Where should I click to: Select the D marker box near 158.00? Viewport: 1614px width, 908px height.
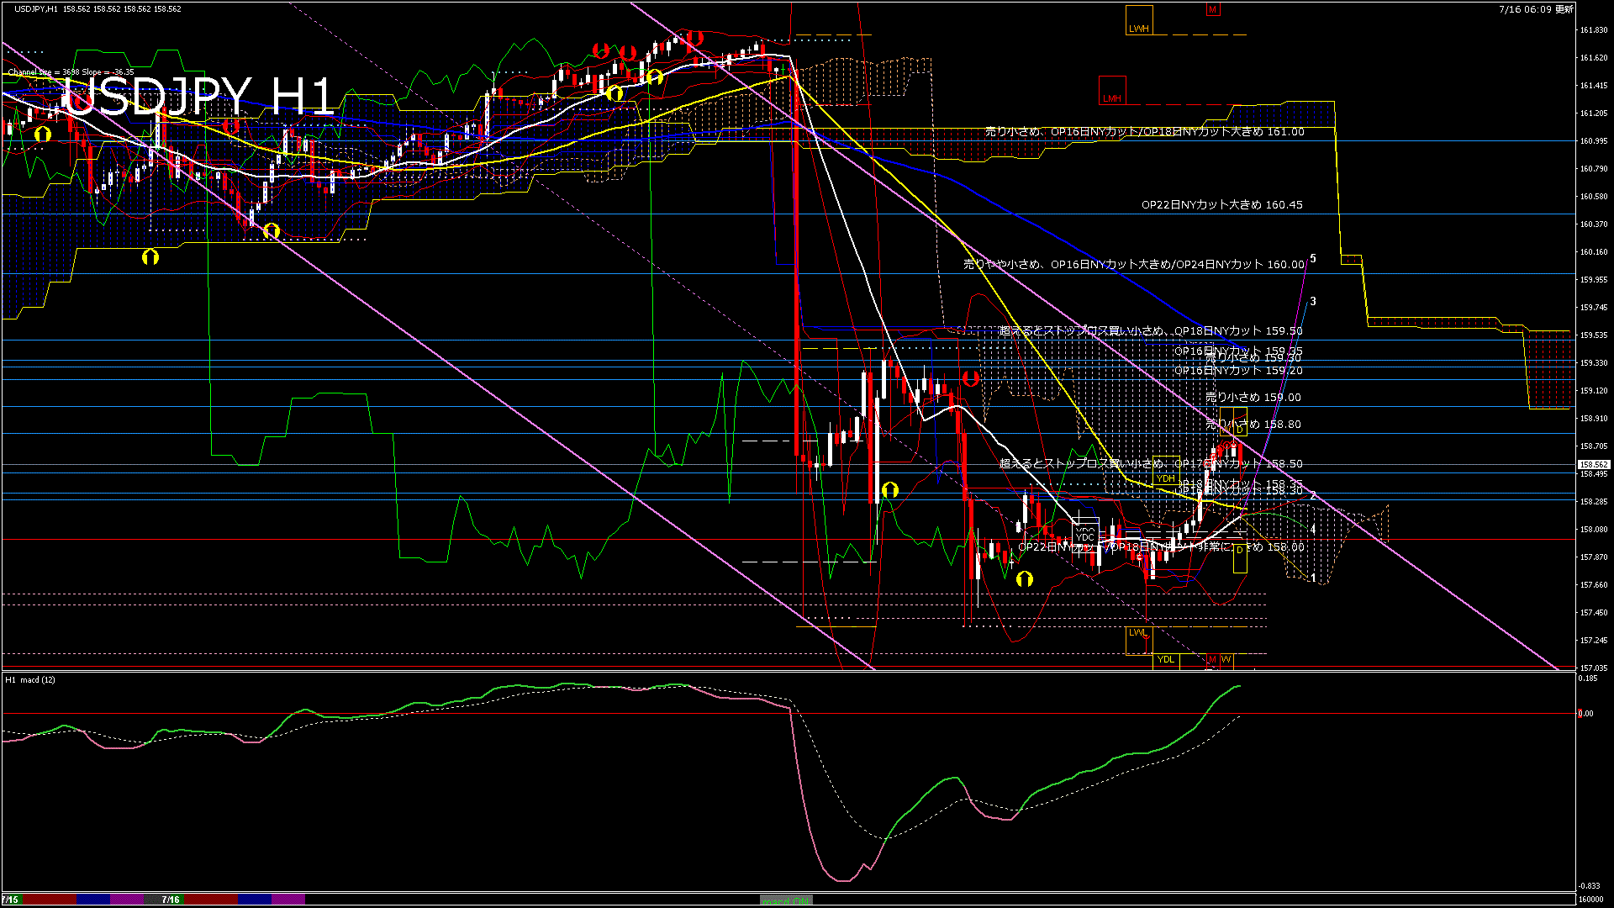[x=1240, y=558]
